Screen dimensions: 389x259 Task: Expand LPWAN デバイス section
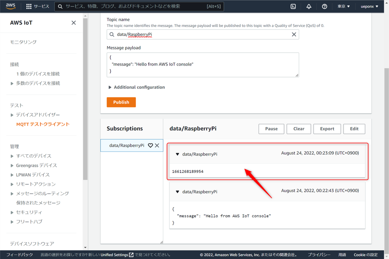12,175
